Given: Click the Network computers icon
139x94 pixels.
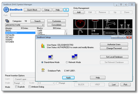Looking at the screenshot, I should (x=74, y=57).
